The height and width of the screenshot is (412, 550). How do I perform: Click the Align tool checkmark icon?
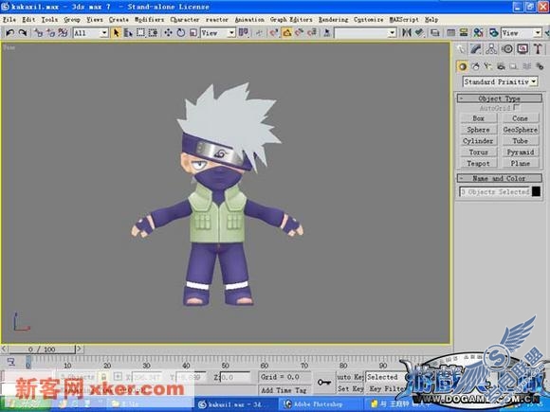[x=419, y=33]
